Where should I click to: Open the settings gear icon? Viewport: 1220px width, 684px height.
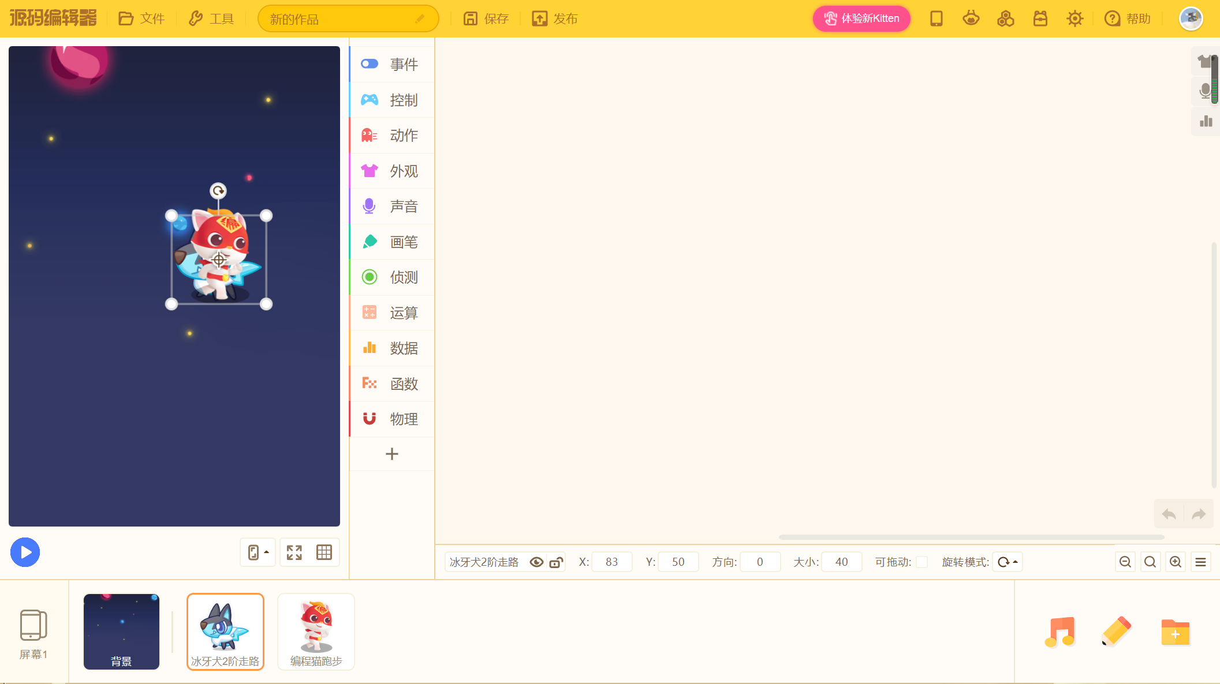(1075, 18)
